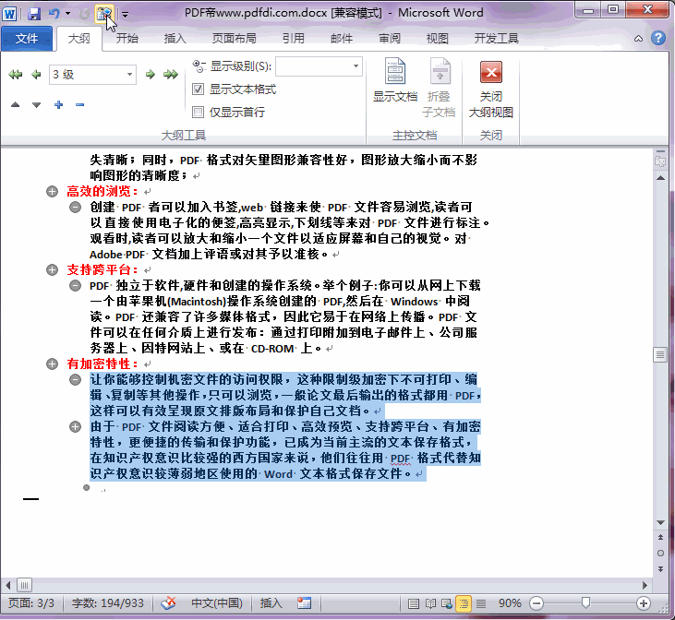This screenshot has height=620, width=675.
Task: Toggle 显示文本格式 checkbox
Action: click(198, 89)
